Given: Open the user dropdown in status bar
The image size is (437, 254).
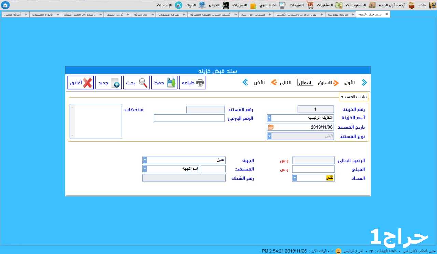Looking at the screenshot, I should coord(333,251).
